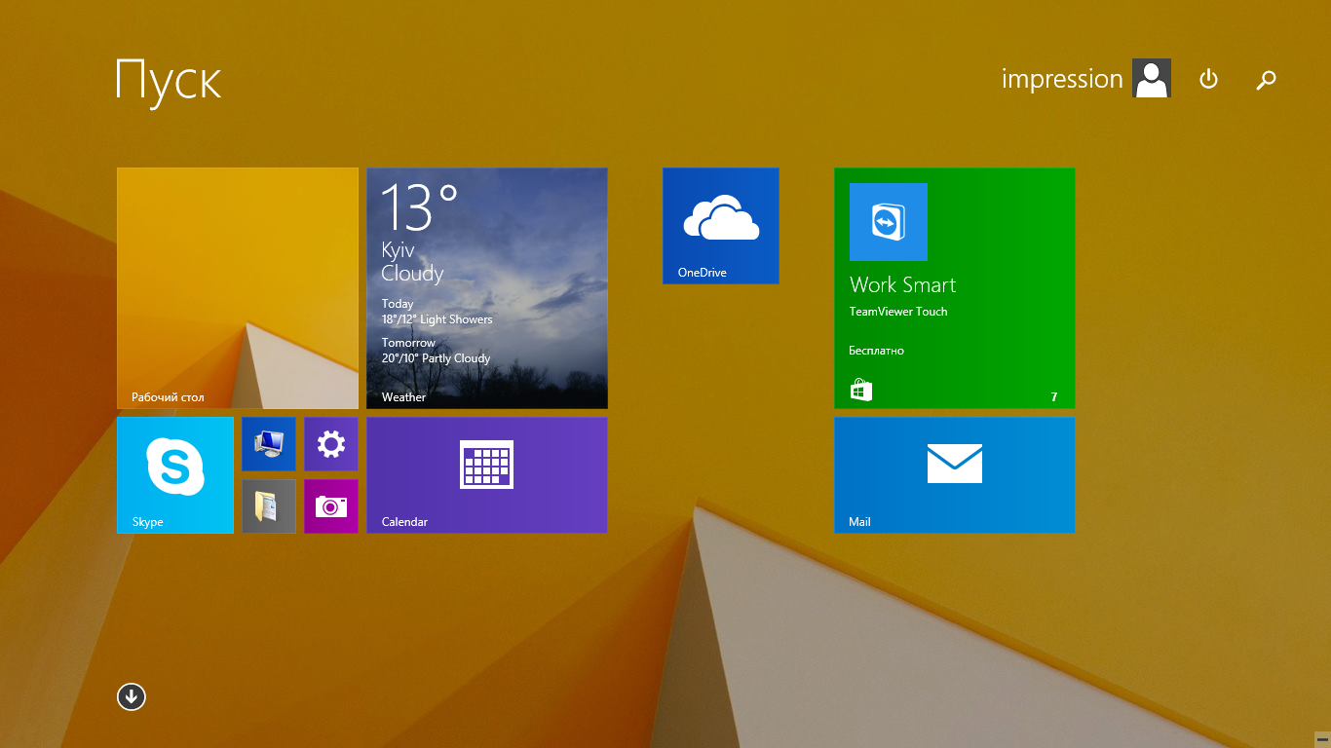The height and width of the screenshot is (748, 1331).
Task: Click the "Tomorrow" forecast line in Weather
Action: point(408,343)
